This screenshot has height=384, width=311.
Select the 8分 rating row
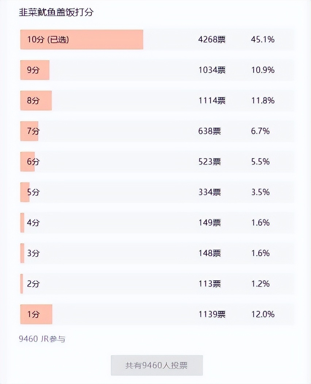pyautogui.click(x=157, y=100)
